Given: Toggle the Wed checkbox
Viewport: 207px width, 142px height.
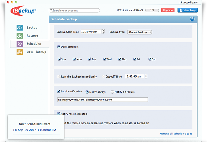Looking at the screenshot, I should pyautogui.click(x=105, y=59).
